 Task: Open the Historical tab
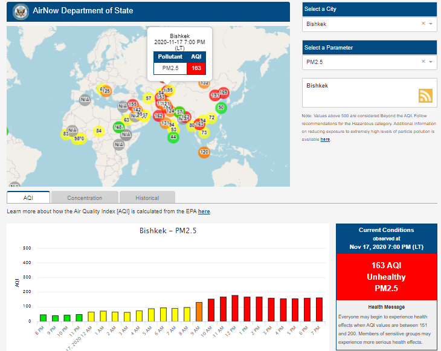(147, 198)
